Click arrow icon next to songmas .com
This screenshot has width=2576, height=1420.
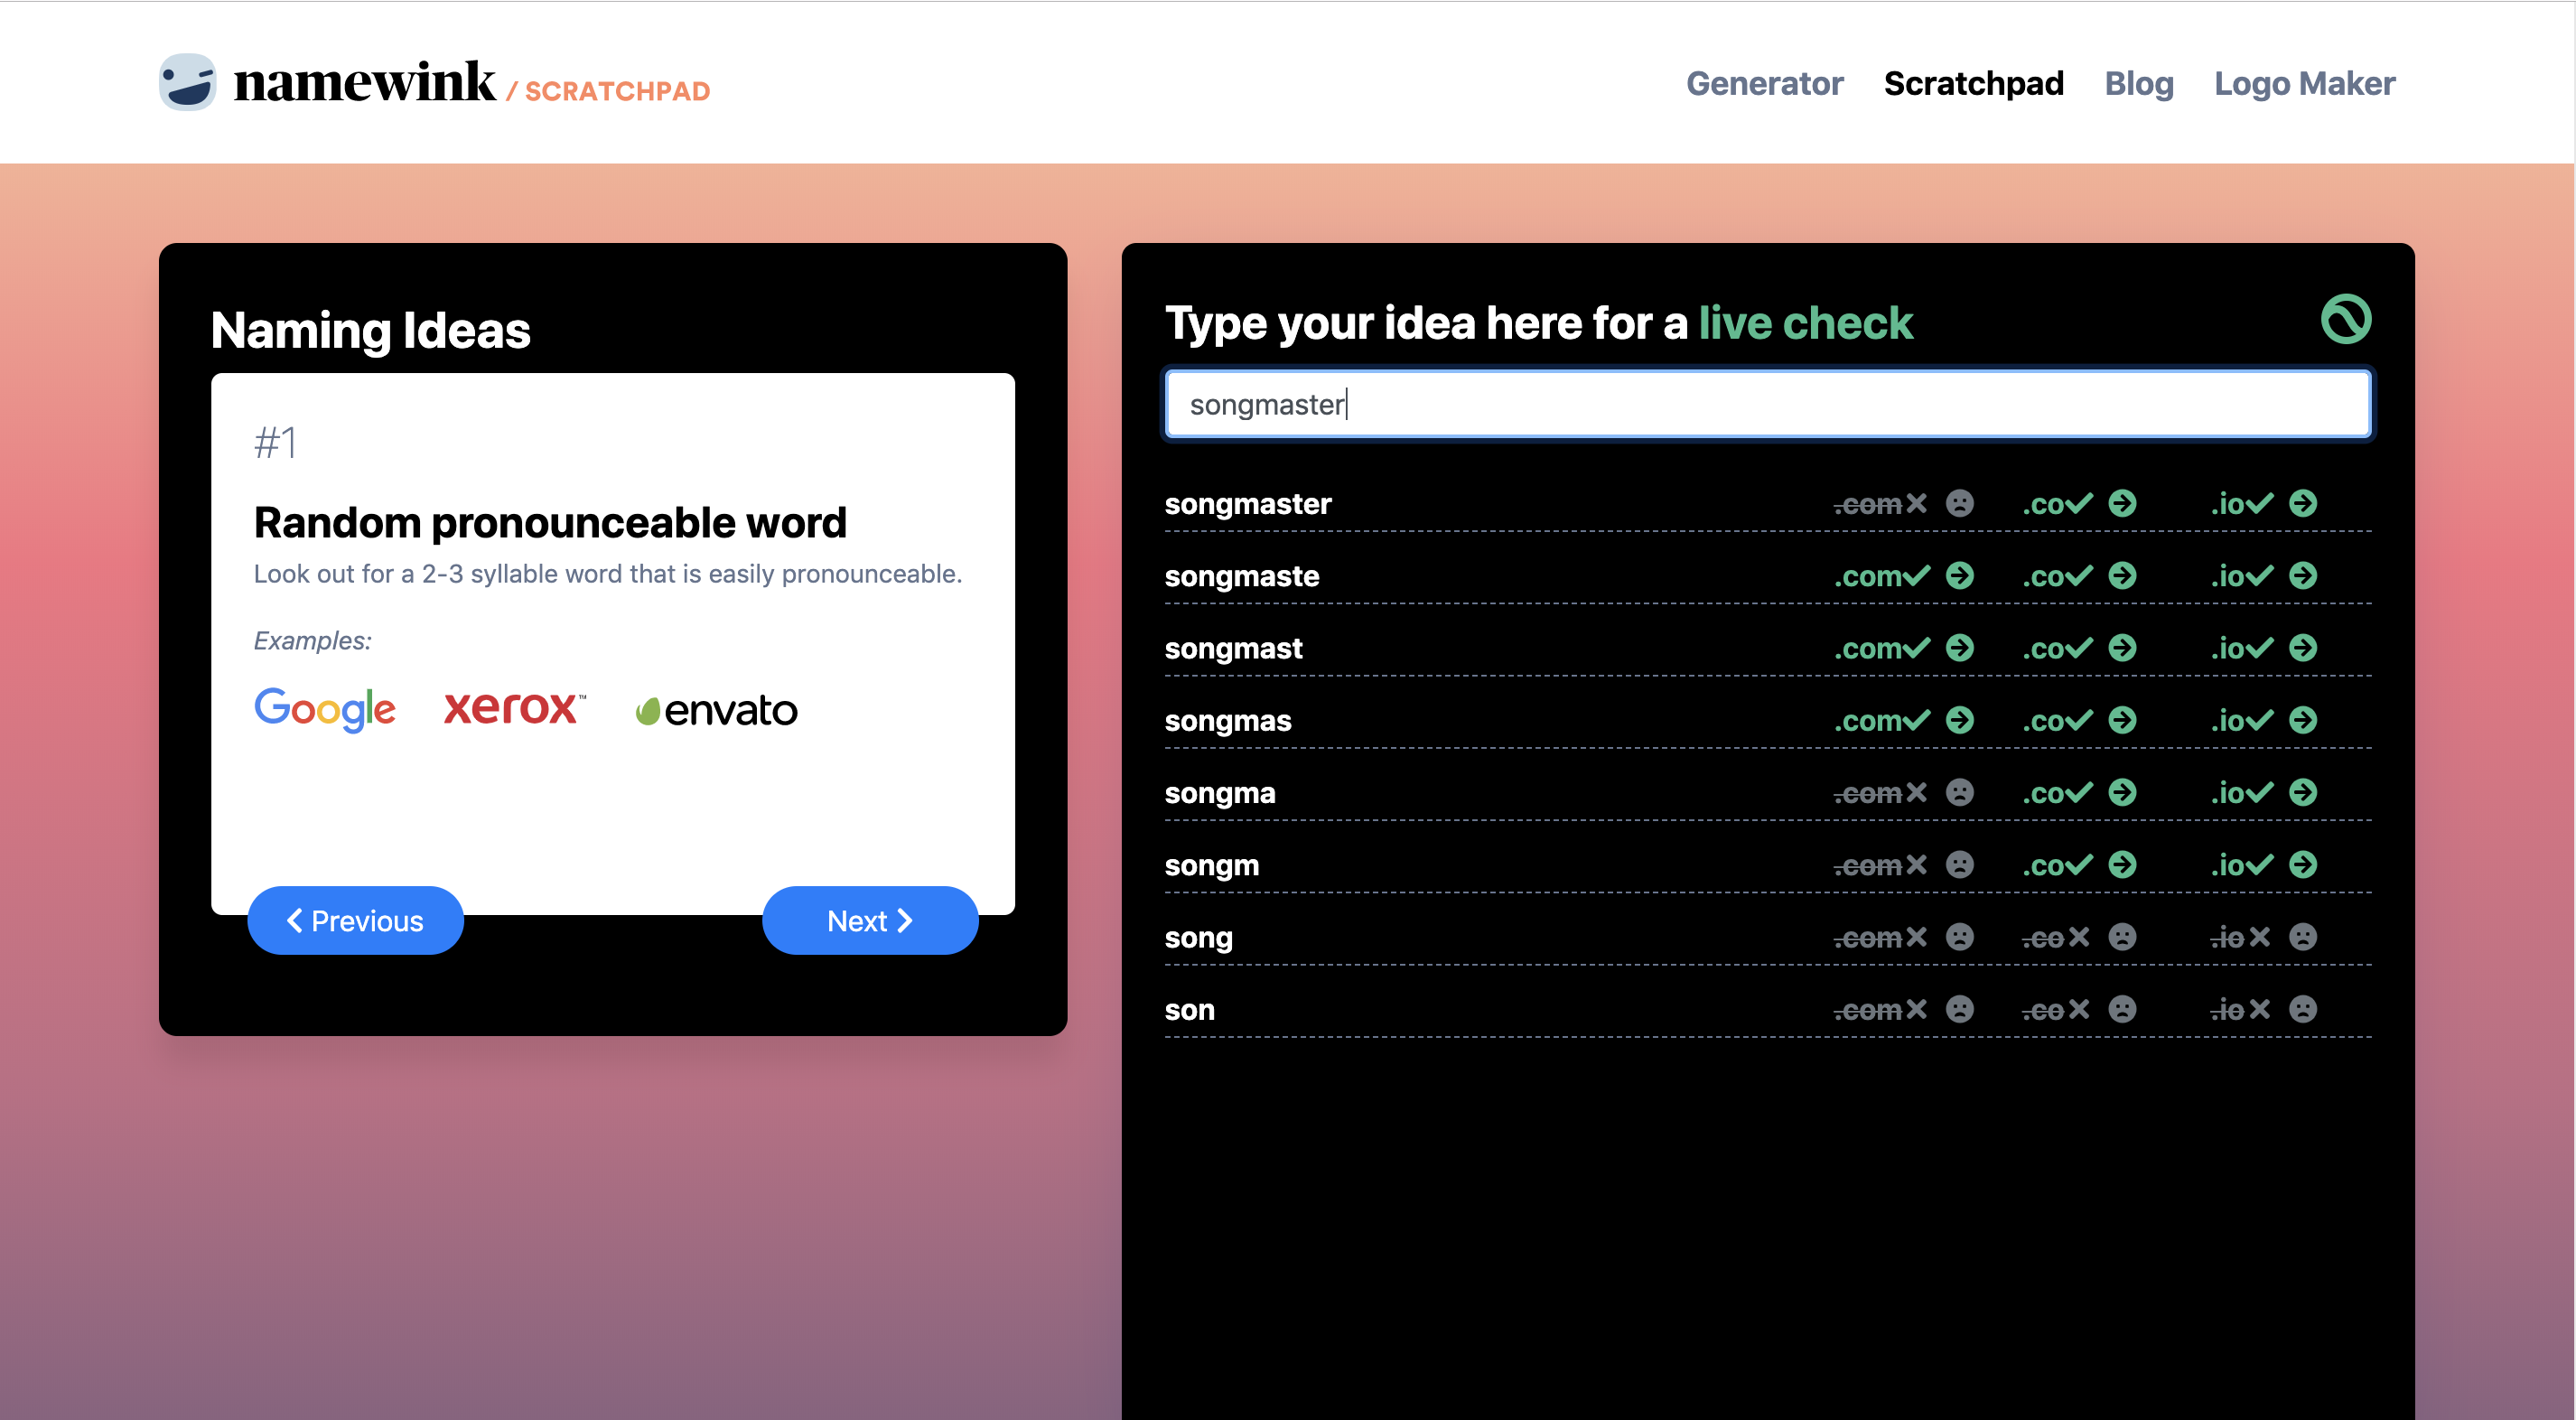tap(1959, 720)
